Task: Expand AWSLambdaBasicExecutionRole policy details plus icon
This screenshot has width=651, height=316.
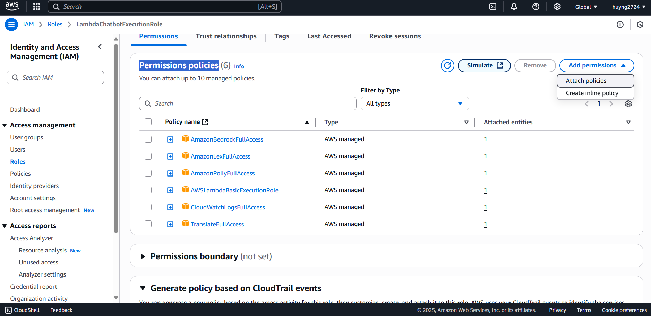Action: point(170,190)
